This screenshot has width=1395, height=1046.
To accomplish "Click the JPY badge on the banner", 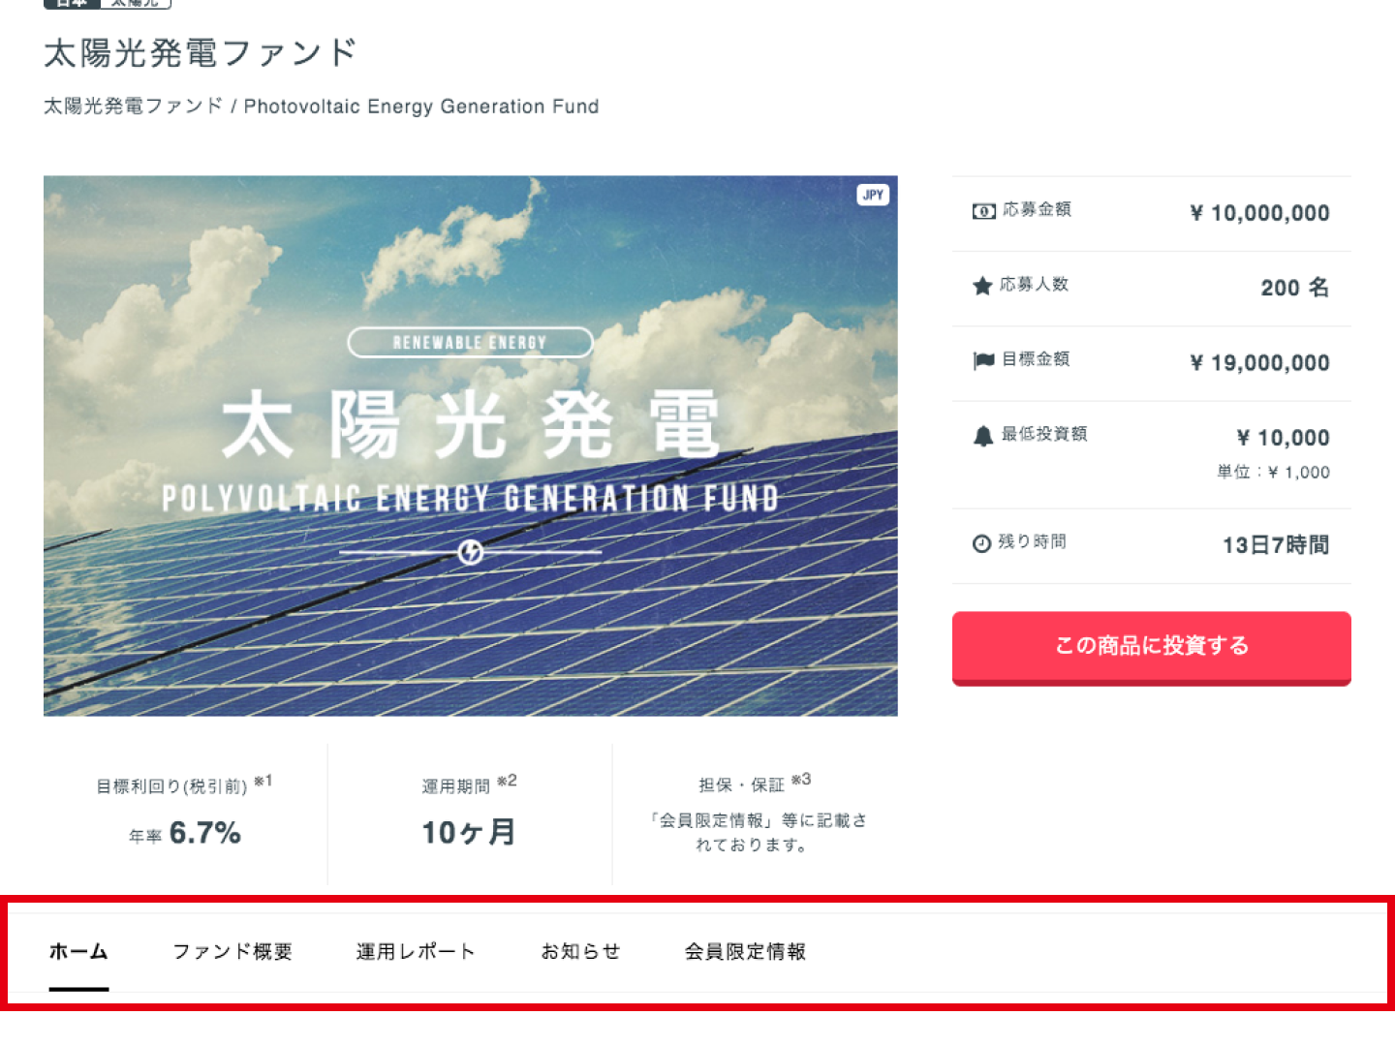I will (873, 195).
